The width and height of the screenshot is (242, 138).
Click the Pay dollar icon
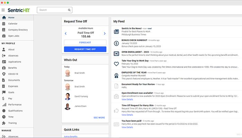(4, 98)
